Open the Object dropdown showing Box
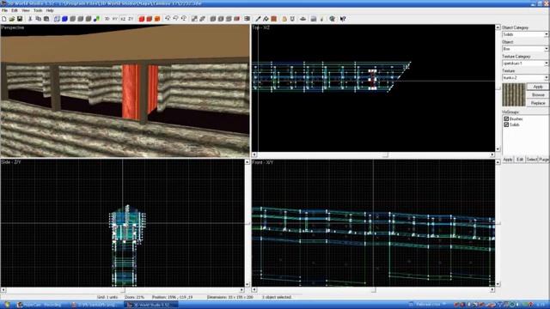Image resolution: width=550 pixels, height=309 pixels. pos(525,49)
